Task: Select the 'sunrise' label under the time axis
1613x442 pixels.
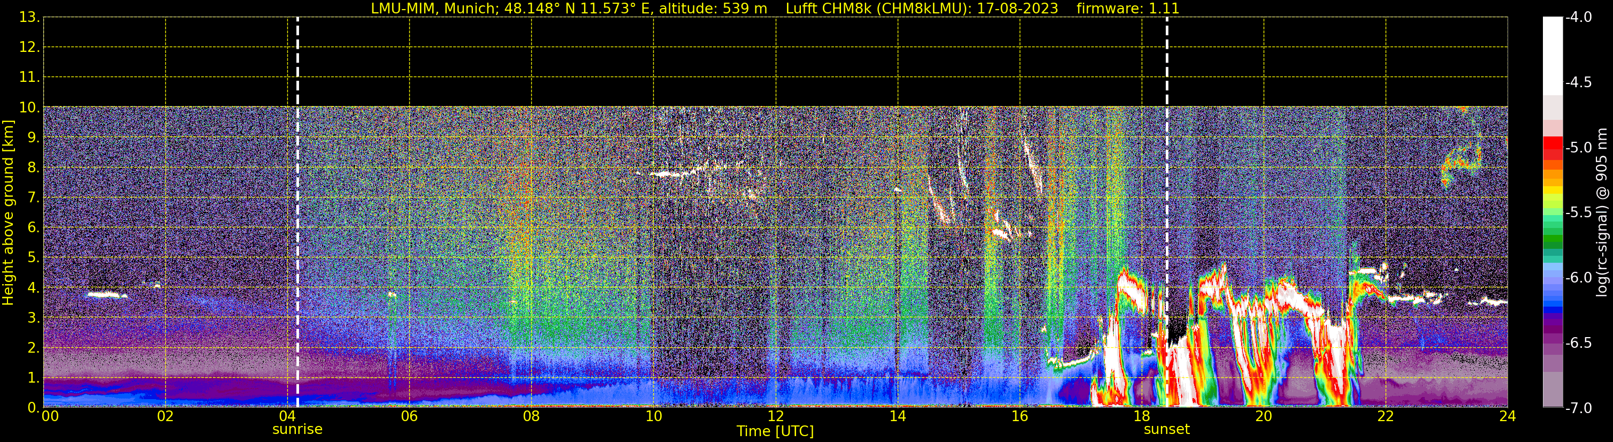Action: click(297, 430)
